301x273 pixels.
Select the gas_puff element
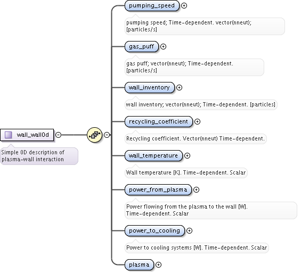coord(142,47)
